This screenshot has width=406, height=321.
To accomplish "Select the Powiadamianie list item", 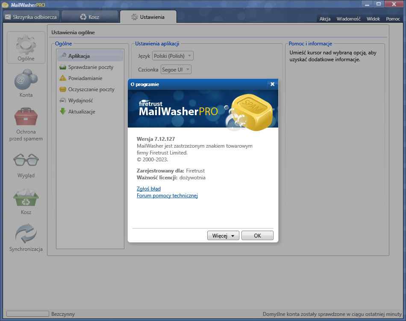I will coord(90,78).
